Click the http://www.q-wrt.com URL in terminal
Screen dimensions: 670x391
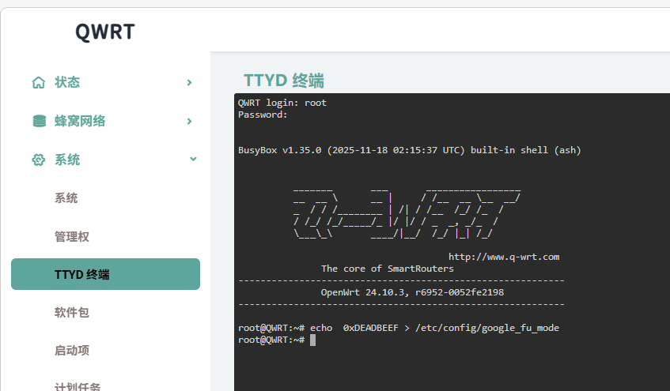pyautogui.click(x=504, y=257)
